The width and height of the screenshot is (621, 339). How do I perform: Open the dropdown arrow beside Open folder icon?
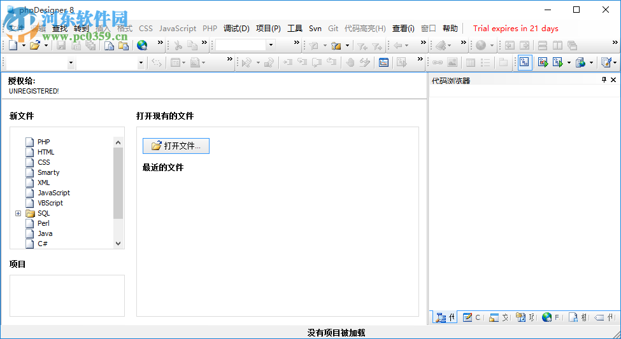[x=46, y=46]
